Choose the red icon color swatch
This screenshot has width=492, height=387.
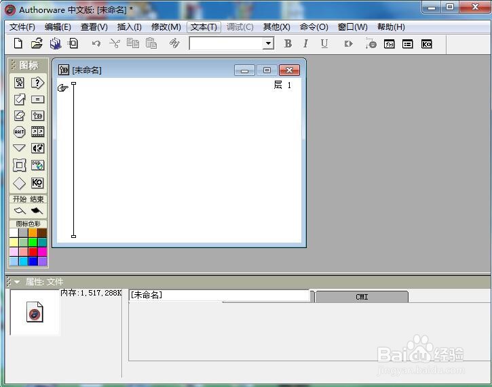[33, 251]
